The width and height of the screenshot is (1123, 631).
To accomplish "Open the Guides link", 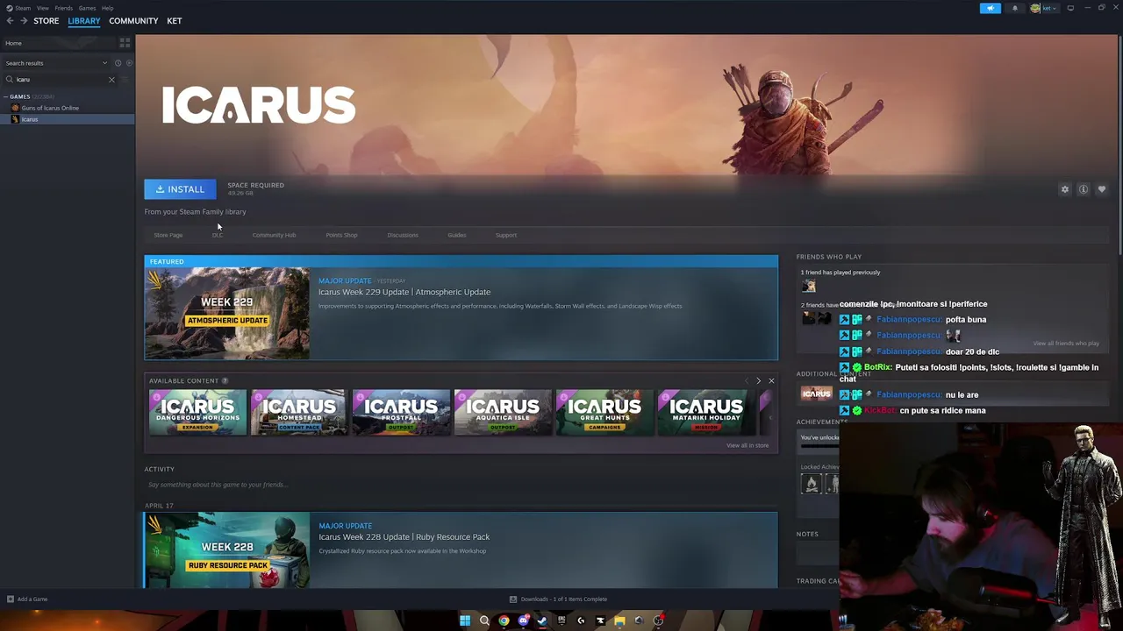I will [456, 235].
